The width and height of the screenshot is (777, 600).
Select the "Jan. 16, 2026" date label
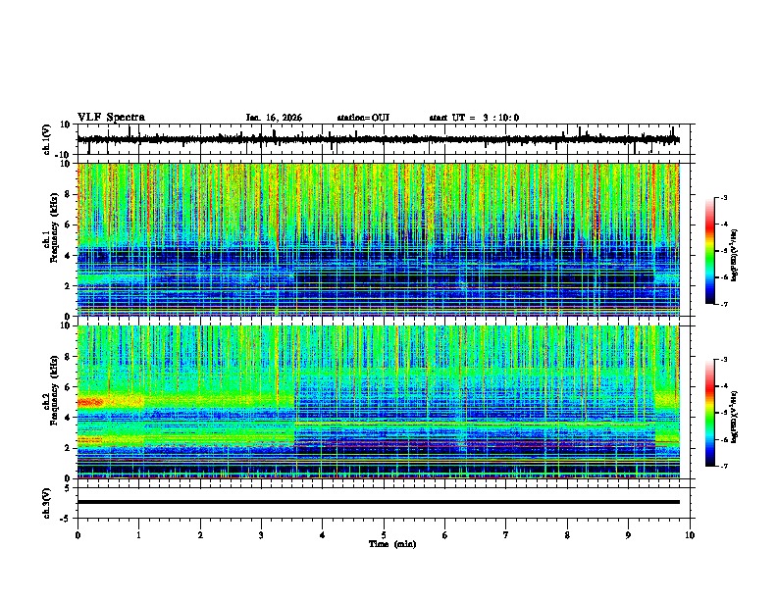[274, 118]
